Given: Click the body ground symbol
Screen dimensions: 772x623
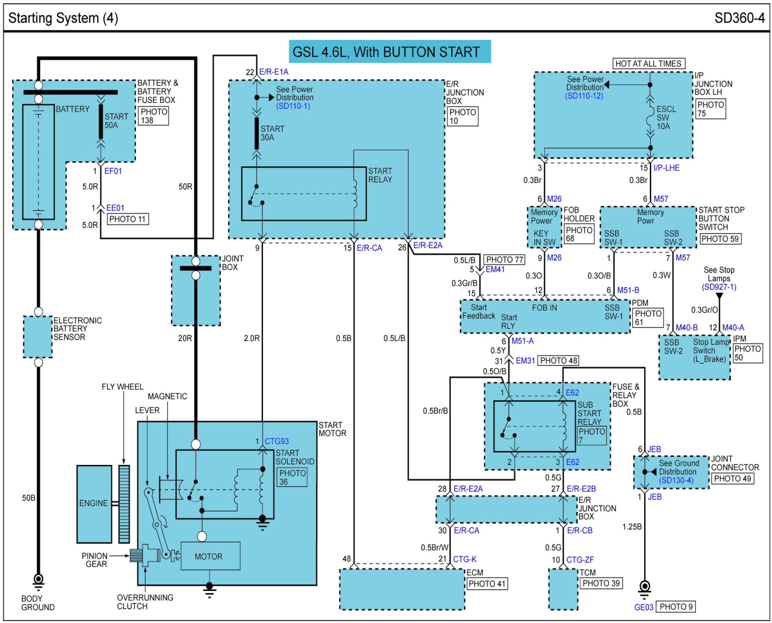Looking at the screenshot, I should coord(38,580).
